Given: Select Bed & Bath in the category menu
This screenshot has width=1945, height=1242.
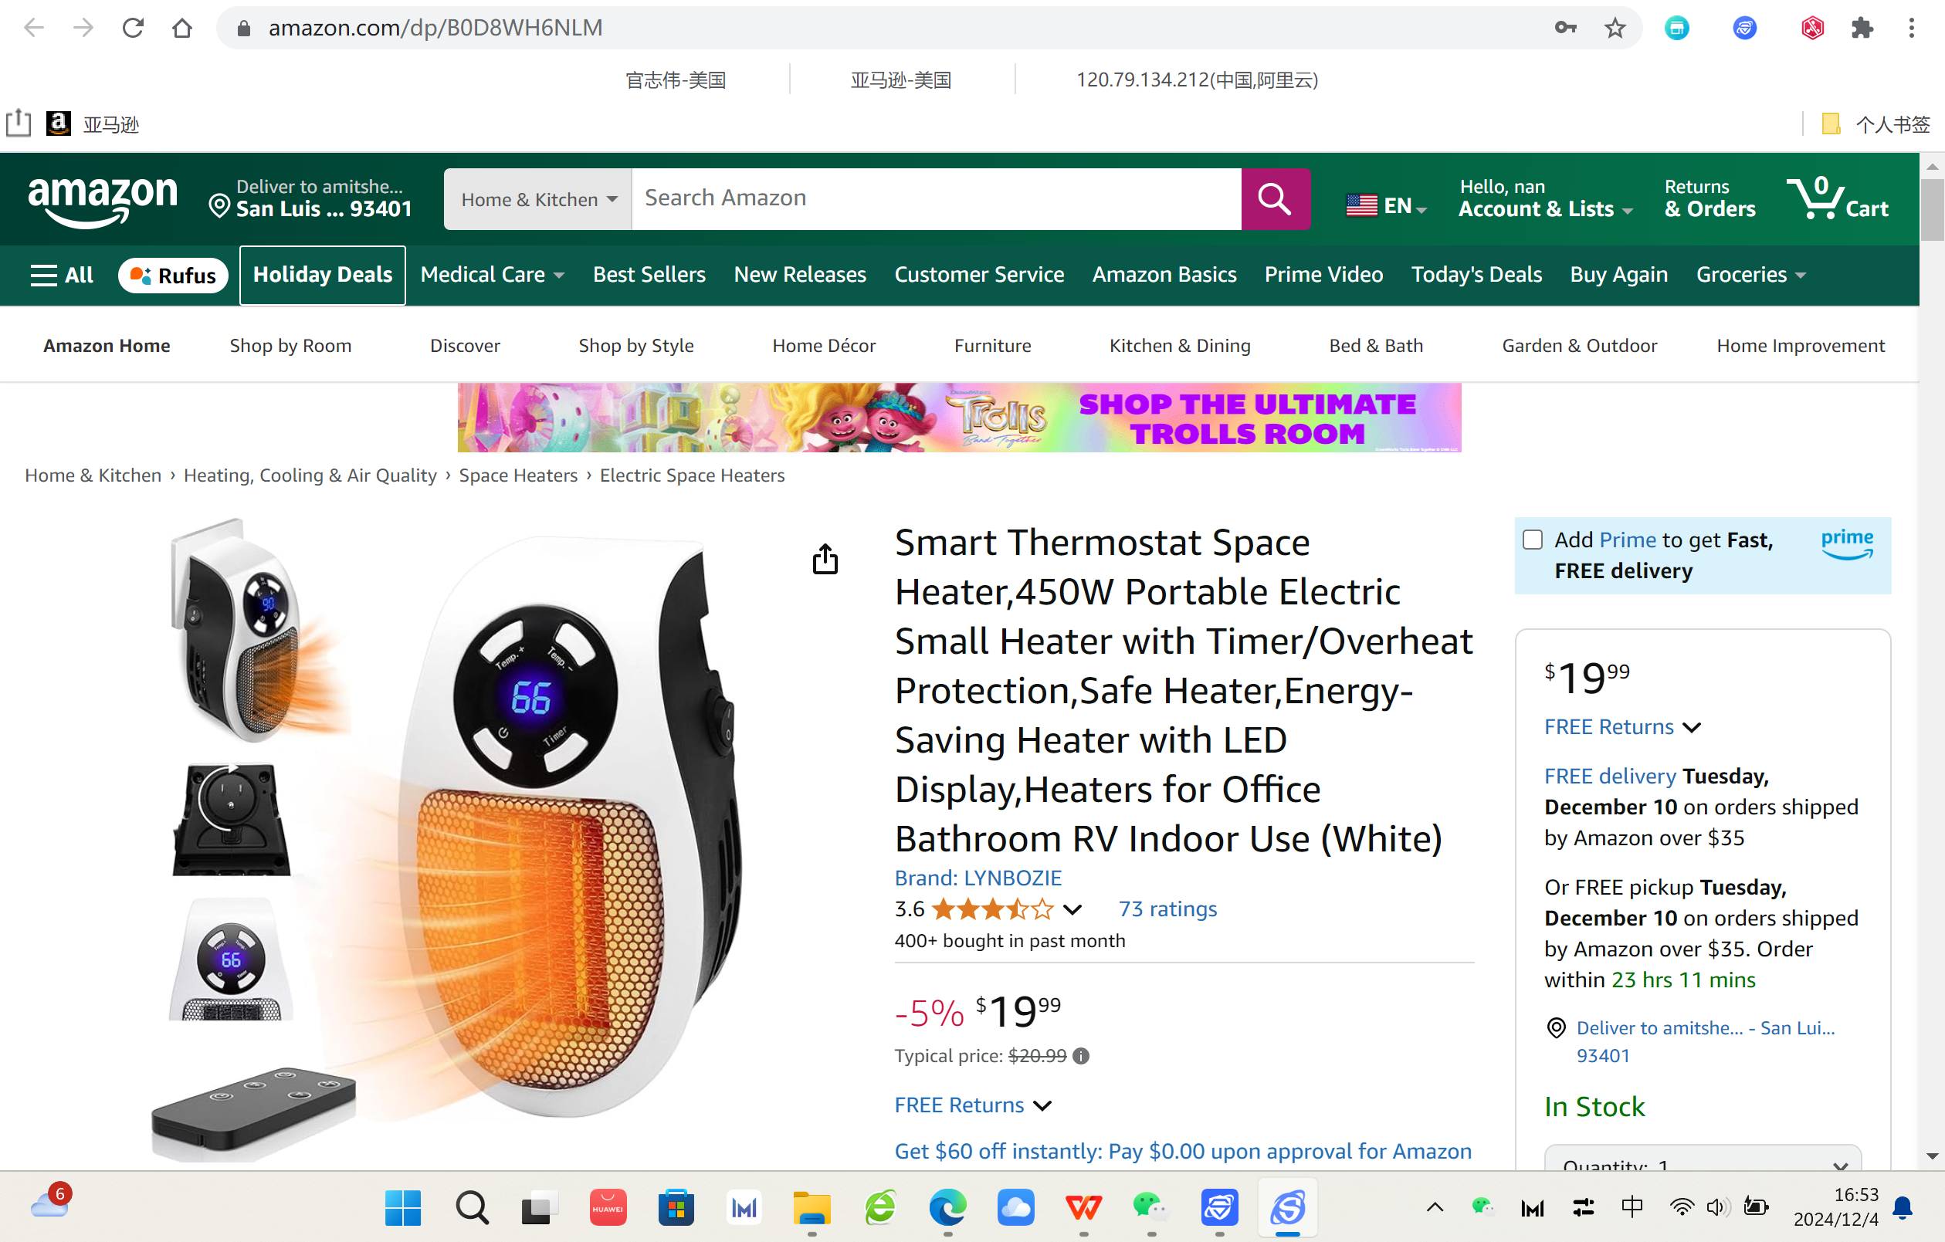Looking at the screenshot, I should click(x=1376, y=345).
